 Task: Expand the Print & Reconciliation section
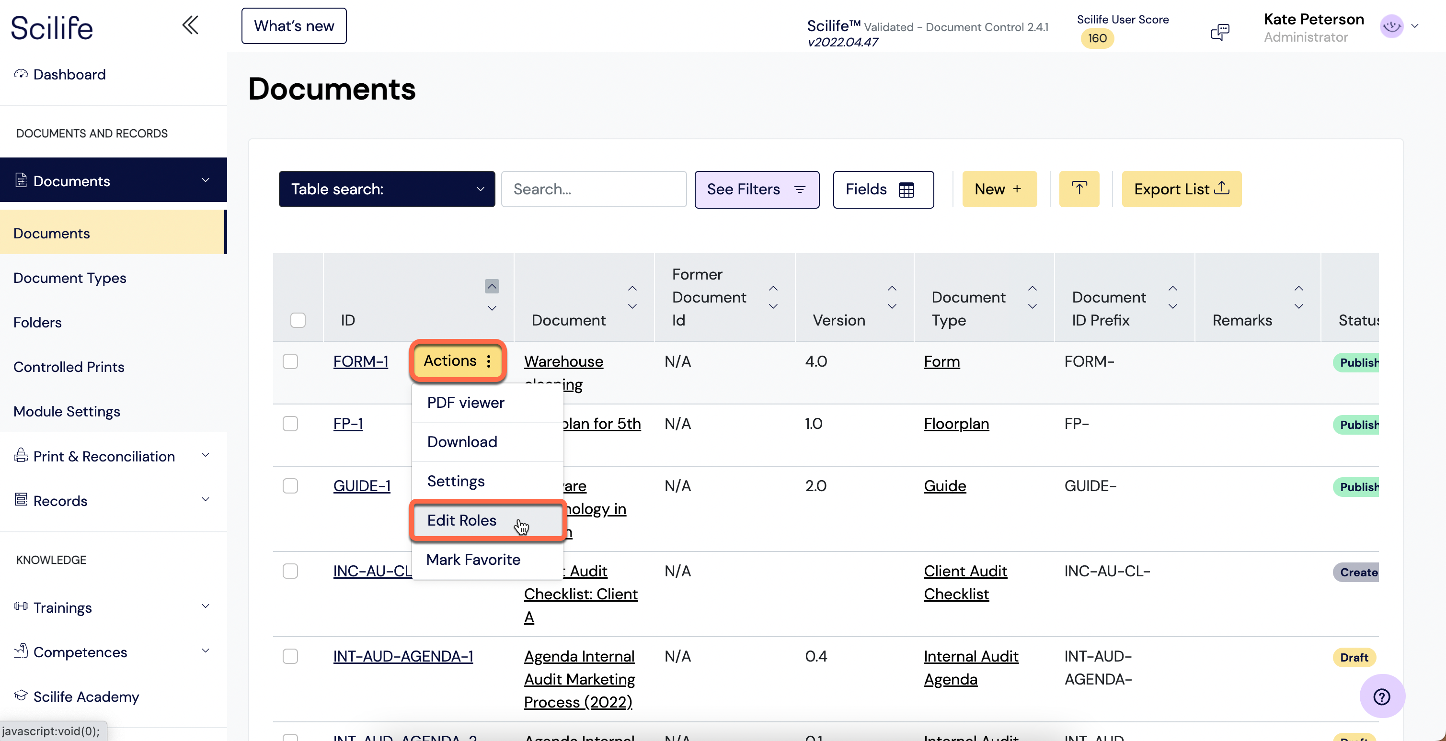[x=206, y=455]
